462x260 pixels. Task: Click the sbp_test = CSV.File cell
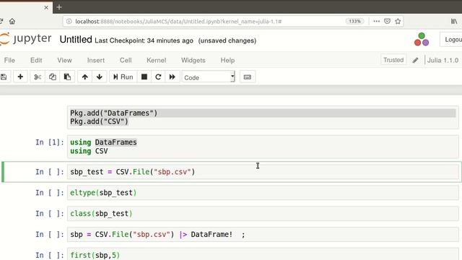[263, 172]
